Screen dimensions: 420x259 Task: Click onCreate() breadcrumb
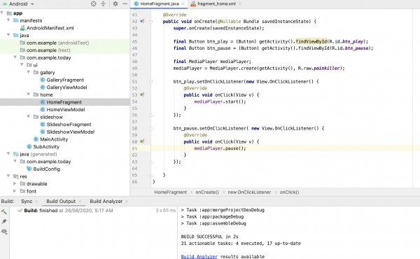(x=207, y=192)
